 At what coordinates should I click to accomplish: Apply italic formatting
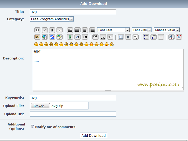[45, 30]
